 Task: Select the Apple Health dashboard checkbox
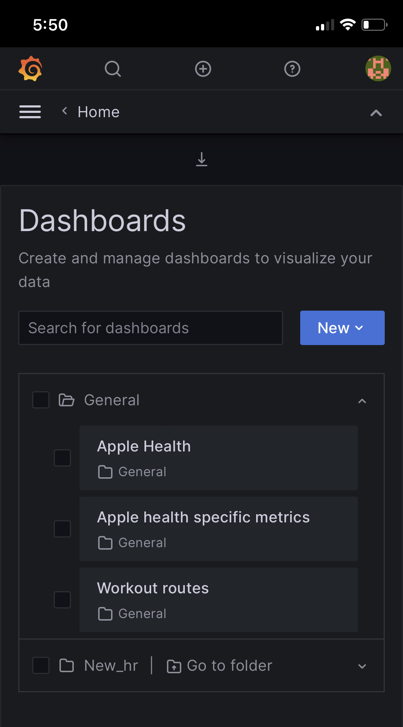pos(62,458)
